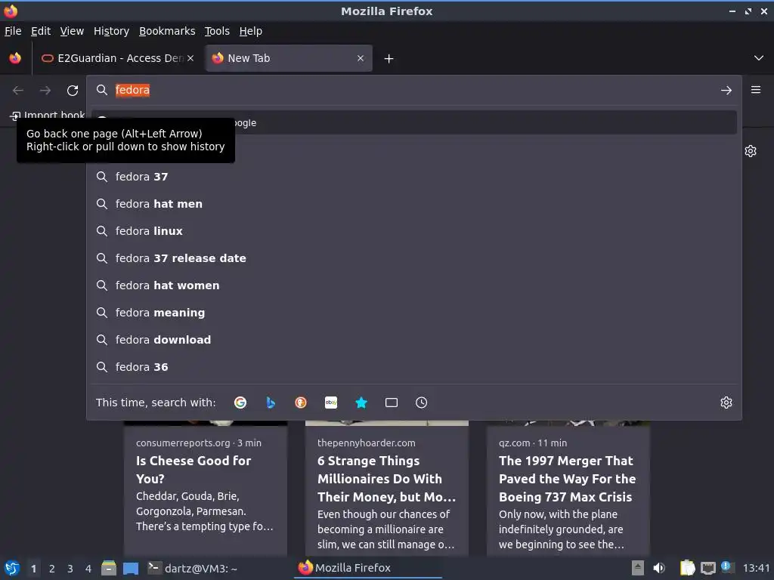Open the removable media eject tray icon
This screenshot has height=580, width=774.
click(x=638, y=568)
